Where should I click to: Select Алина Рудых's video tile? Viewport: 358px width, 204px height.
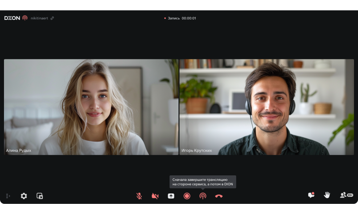pyautogui.click(x=91, y=107)
